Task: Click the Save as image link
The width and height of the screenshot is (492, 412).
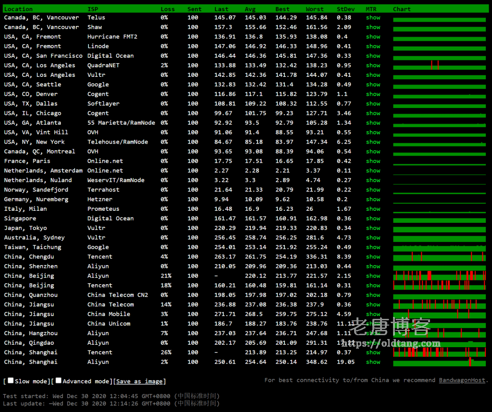Action: [x=139, y=381]
